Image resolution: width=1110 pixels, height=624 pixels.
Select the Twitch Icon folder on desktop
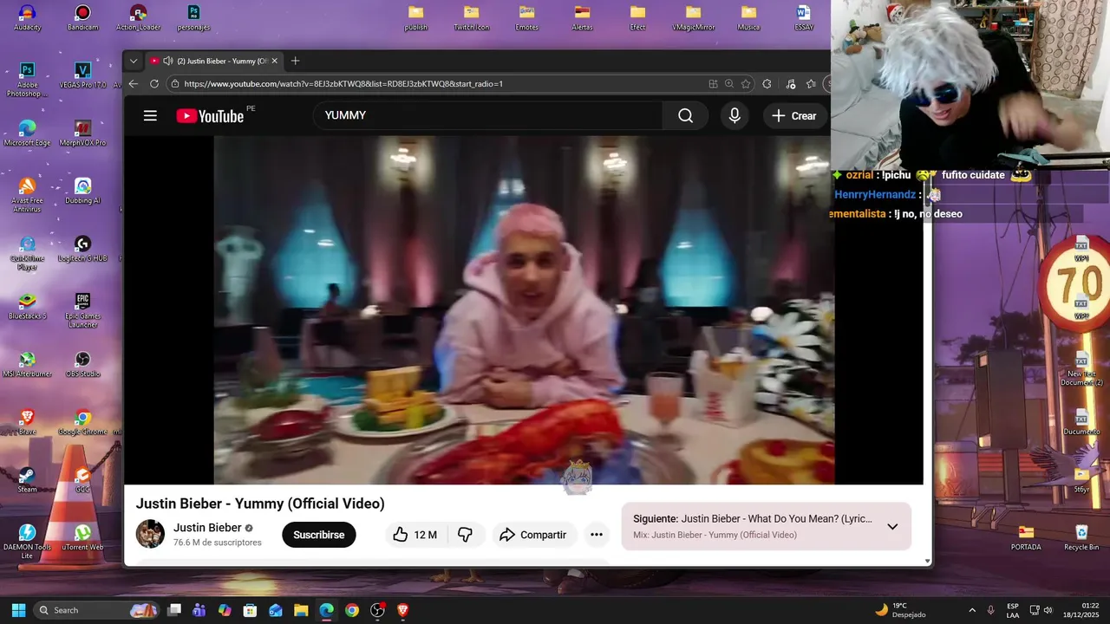(x=471, y=17)
